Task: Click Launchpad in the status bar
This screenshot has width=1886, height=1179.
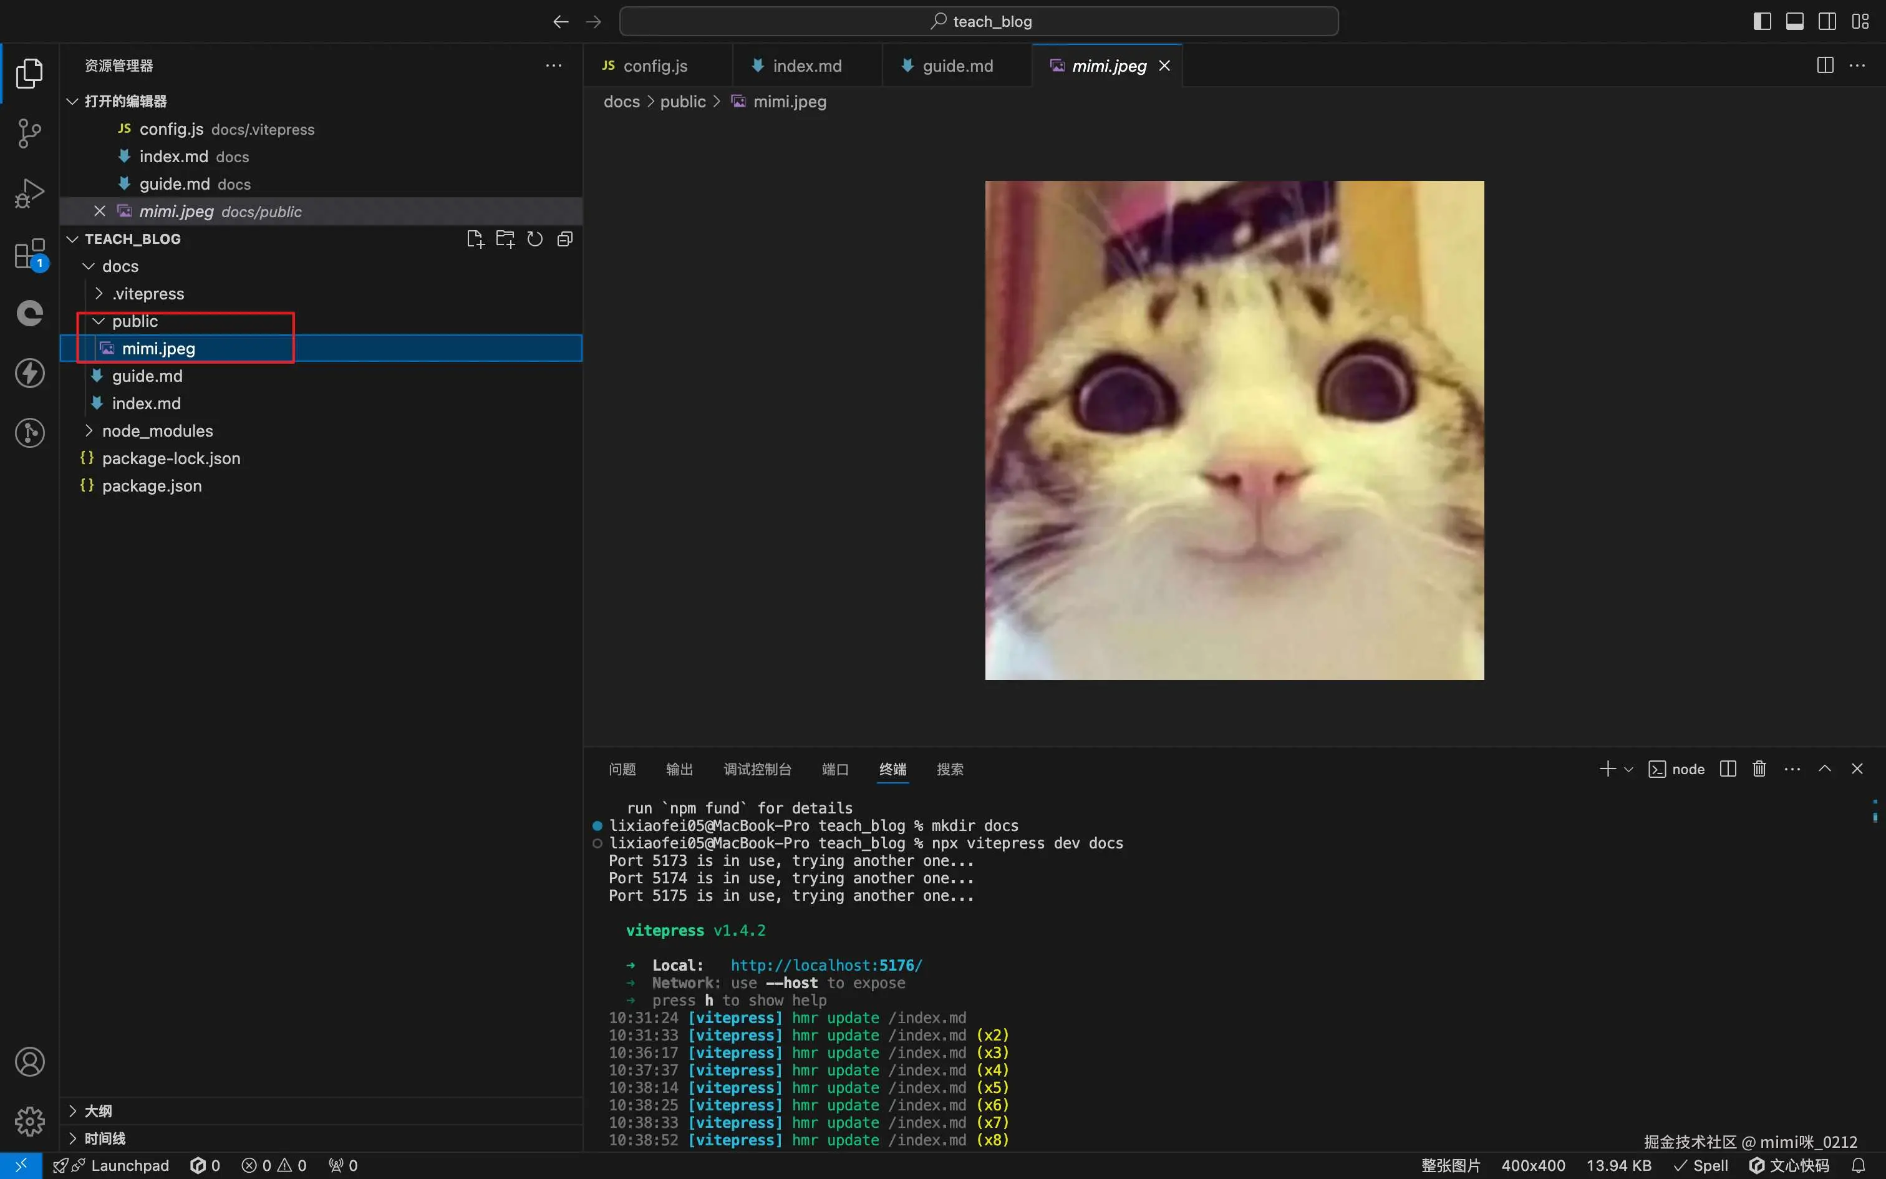Action: (129, 1165)
